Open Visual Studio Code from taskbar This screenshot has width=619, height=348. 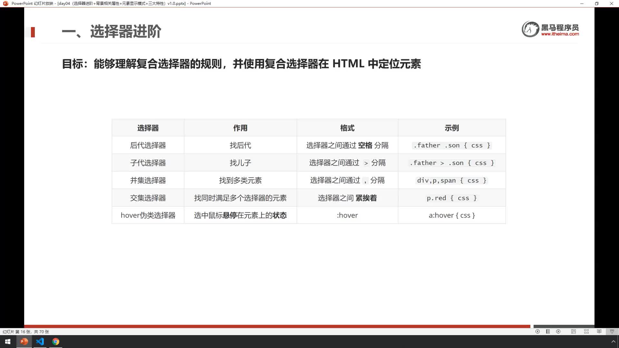[40, 342]
